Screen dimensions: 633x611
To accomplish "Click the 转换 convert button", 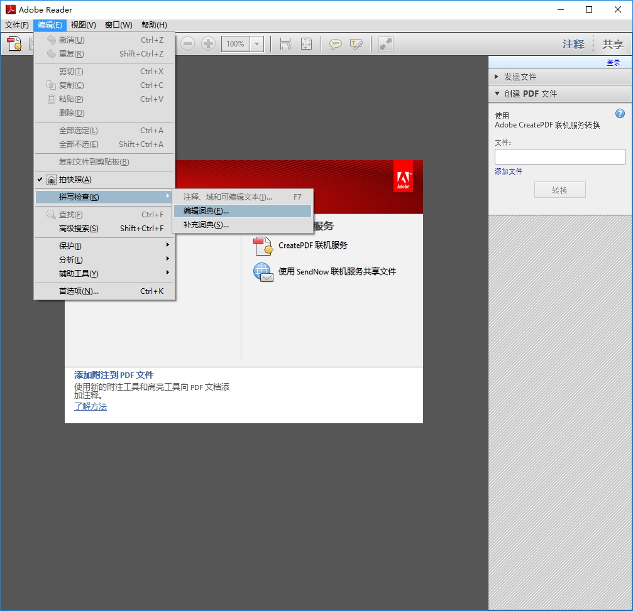I will click(559, 190).
